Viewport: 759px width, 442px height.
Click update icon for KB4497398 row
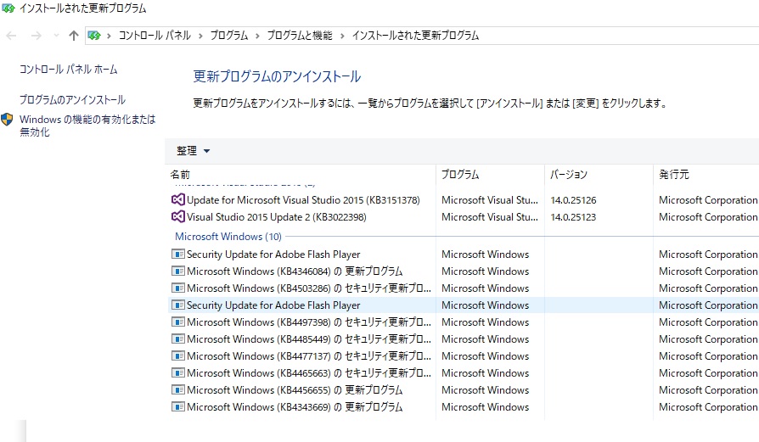point(178,322)
